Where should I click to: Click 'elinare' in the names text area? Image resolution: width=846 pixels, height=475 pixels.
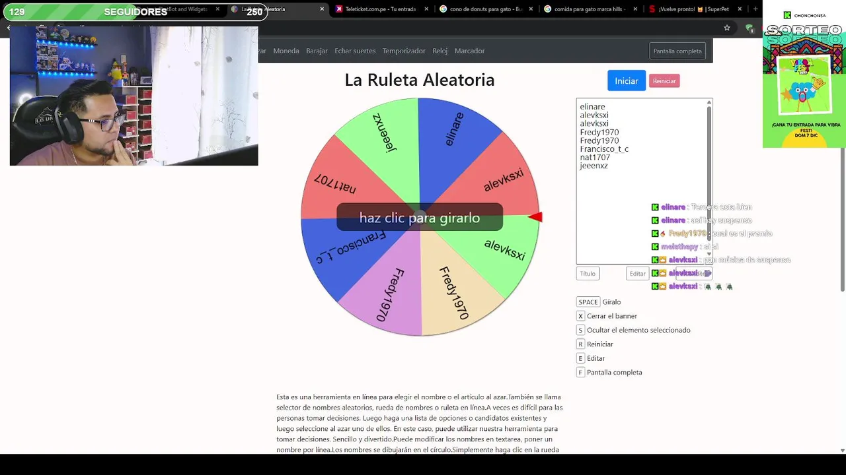[x=592, y=106]
